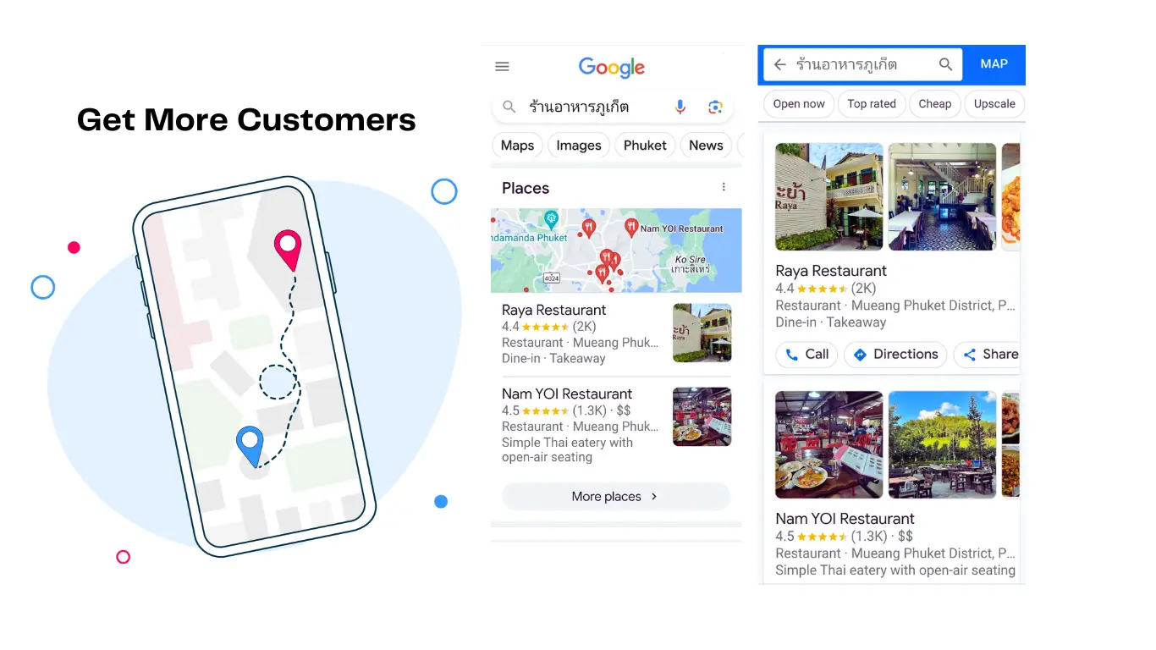
Task: Click the magnifier icon beside MAP
Action: point(946,64)
